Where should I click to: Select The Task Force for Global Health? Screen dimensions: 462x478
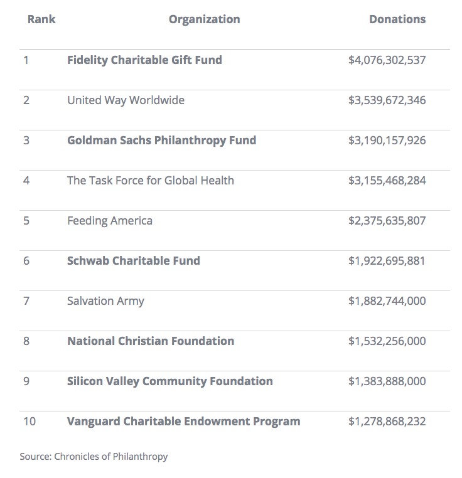tap(151, 181)
